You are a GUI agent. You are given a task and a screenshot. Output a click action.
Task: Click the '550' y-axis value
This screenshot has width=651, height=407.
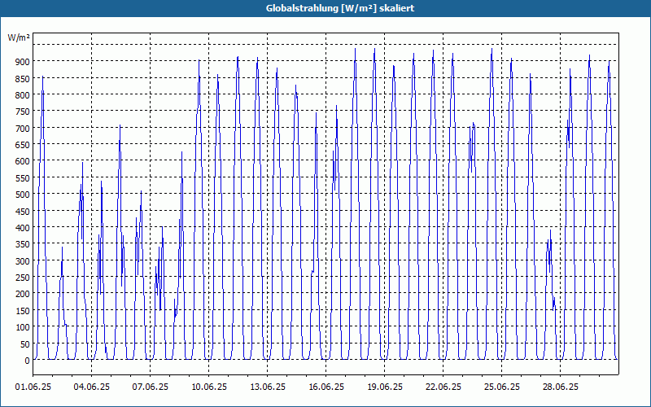pos(23,177)
